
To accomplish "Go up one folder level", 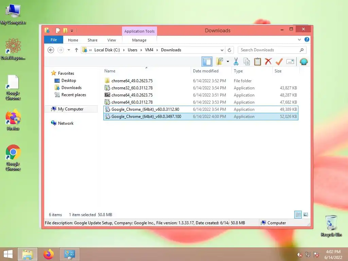I will pos(76,50).
